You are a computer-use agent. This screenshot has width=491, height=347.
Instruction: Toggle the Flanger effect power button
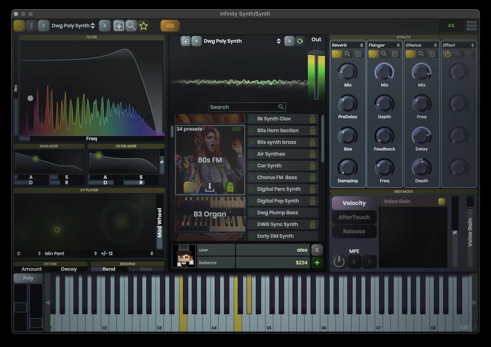373,54
